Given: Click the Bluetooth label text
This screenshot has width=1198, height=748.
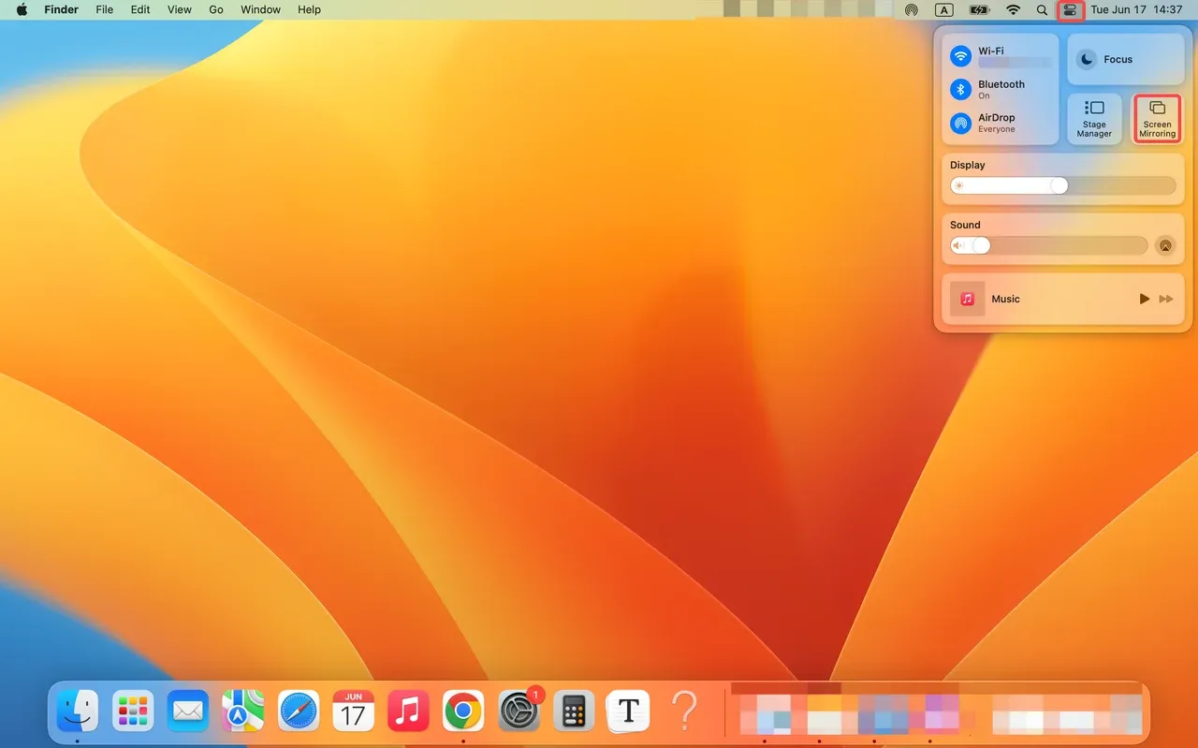Looking at the screenshot, I should click(1001, 84).
